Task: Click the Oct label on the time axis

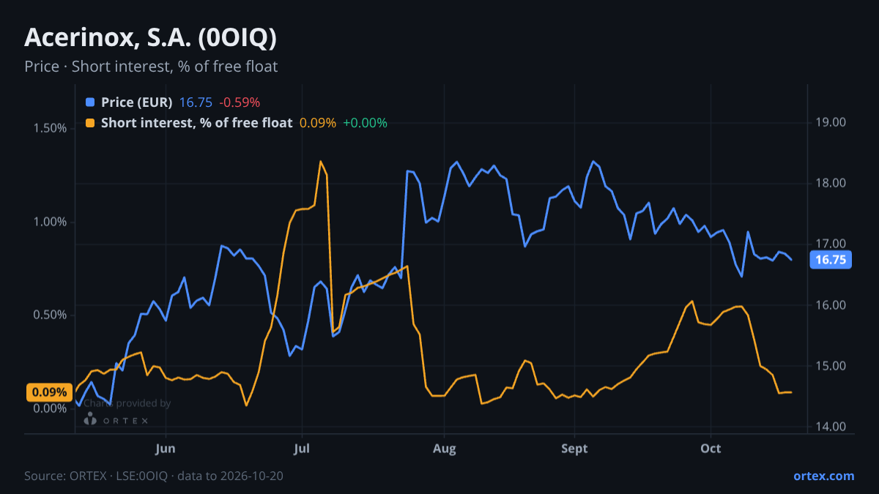Action: pos(711,449)
